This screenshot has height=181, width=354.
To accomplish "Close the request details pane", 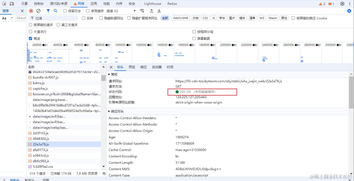I will (111, 67).
